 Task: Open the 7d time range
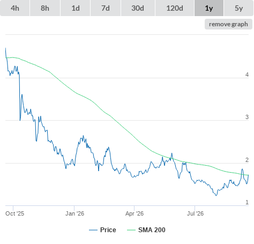pyautogui.click(x=106, y=8)
